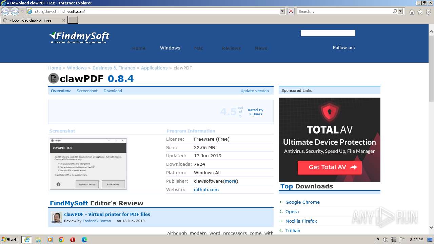Screen dimensions: 434x244
Task: Click Google Chrome in Top Downloads
Action: 302,202
